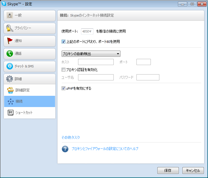This screenshot has height=178, width=208.
Task: Select the 一般 settings tab label
Action: [x=18, y=15]
